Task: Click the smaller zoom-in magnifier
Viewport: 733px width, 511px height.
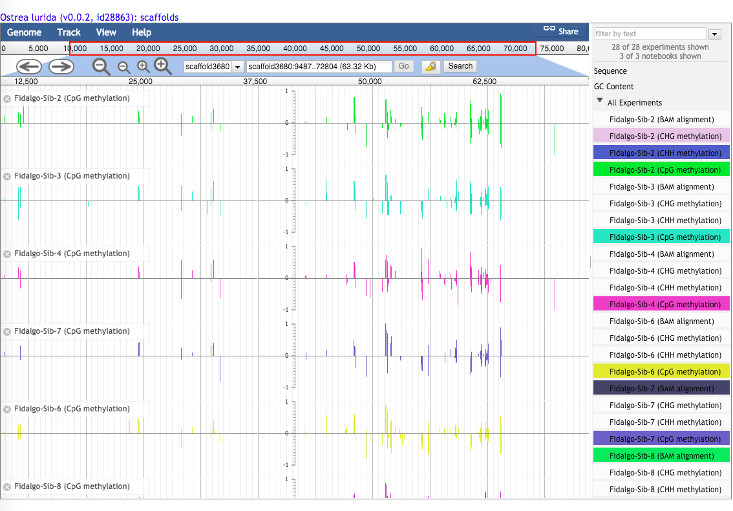Action: tap(143, 67)
